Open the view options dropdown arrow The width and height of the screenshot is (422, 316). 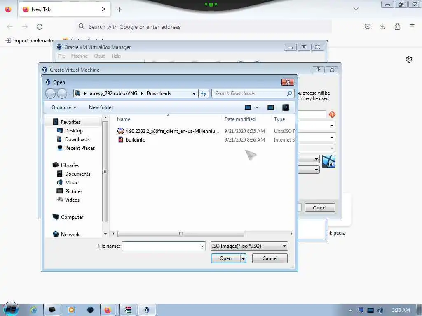coord(257,107)
